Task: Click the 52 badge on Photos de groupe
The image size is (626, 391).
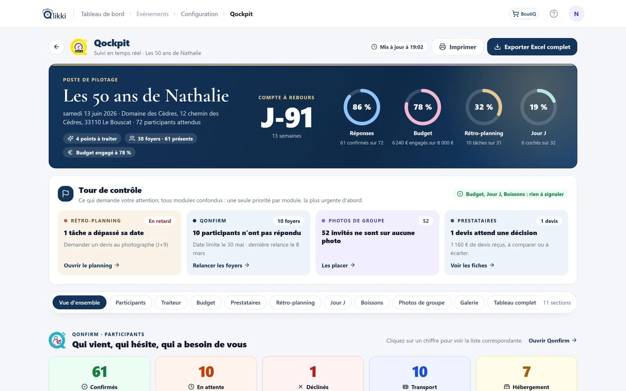Action: coord(426,221)
